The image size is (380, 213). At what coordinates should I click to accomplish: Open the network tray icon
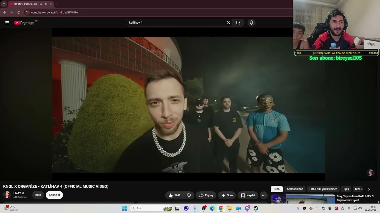[x=355, y=208]
